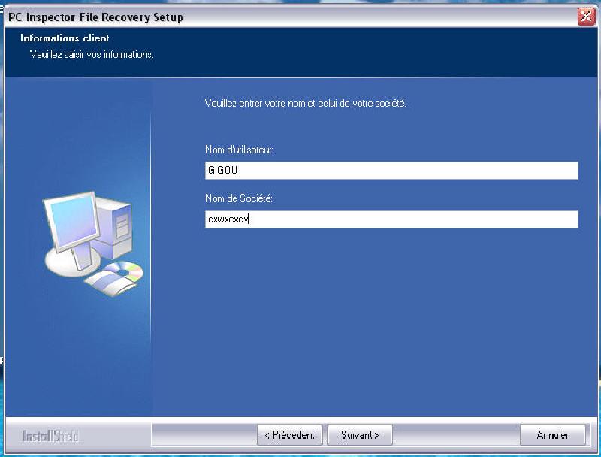The image size is (601, 457).
Task: Click the PC Inspector File Recovery Setup title
Action: pos(96,17)
